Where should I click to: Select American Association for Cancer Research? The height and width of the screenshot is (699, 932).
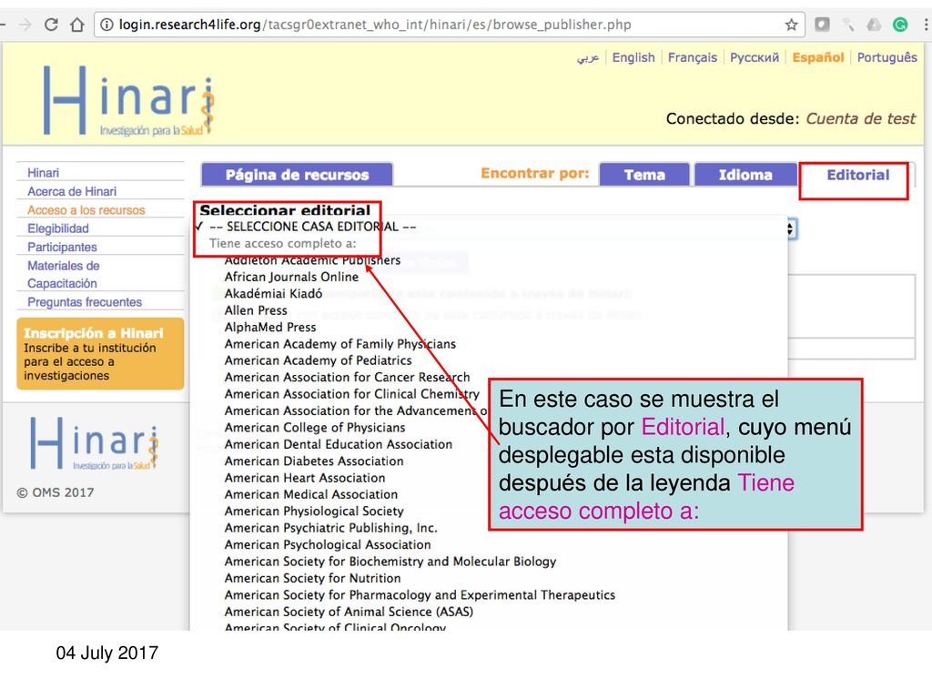pos(347,378)
